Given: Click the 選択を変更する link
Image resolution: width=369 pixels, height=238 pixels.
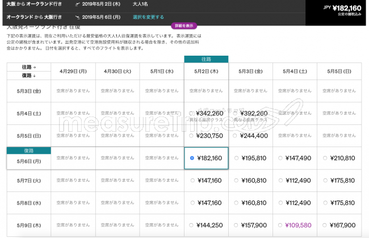Looking at the screenshot, I should pos(148,17).
